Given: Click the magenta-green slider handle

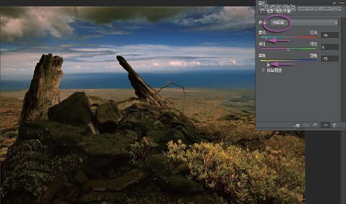Looking at the screenshot, I should pos(288,50).
